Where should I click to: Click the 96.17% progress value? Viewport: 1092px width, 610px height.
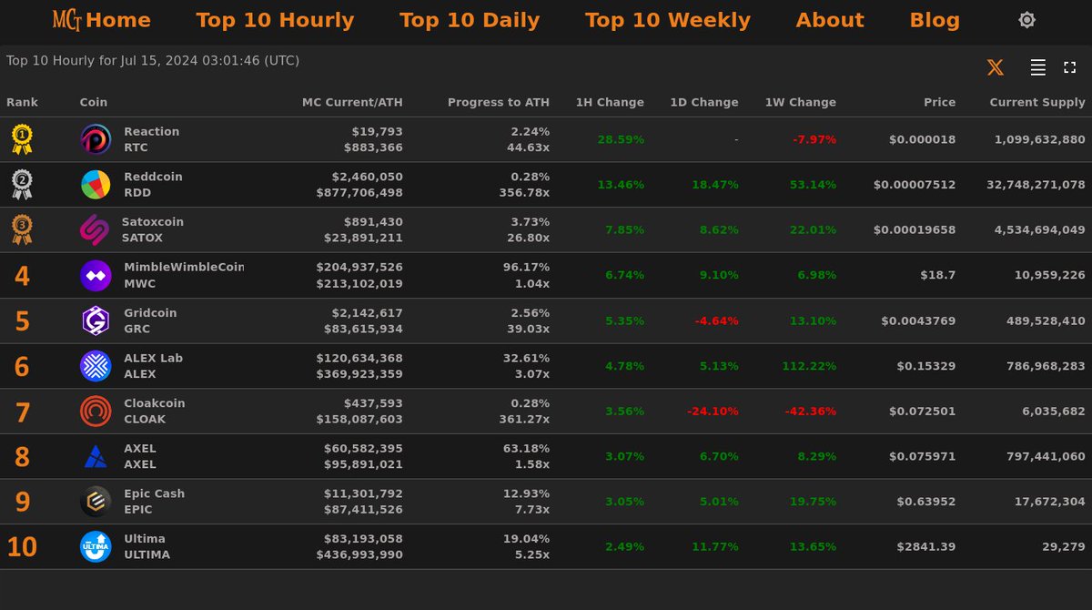point(526,268)
